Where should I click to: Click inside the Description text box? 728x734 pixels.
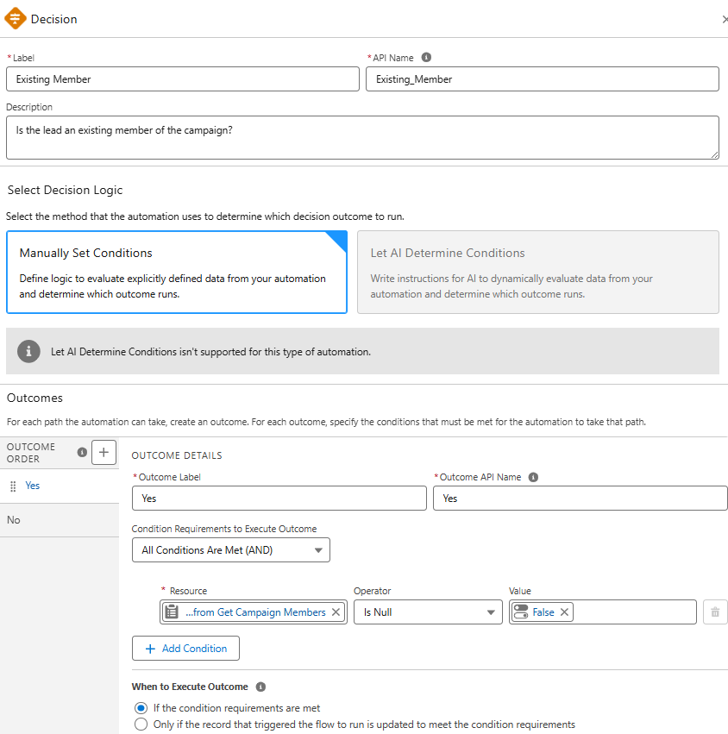[x=362, y=136]
